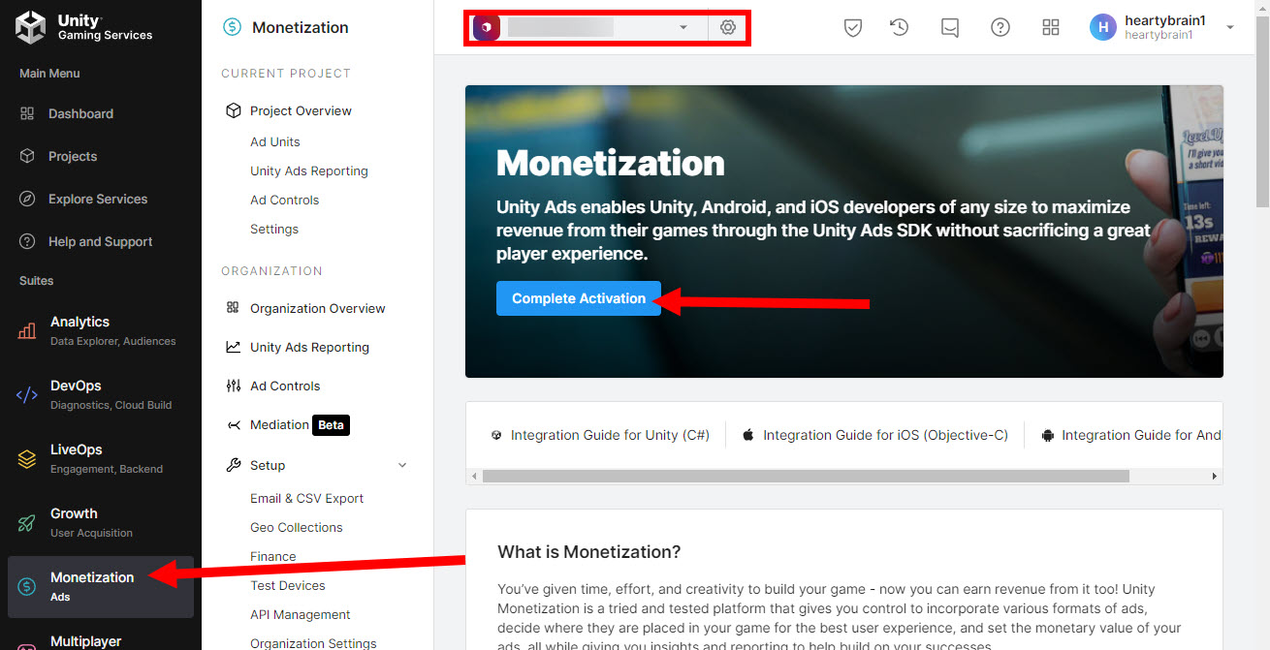Open the history clock icon

coord(900,27)
